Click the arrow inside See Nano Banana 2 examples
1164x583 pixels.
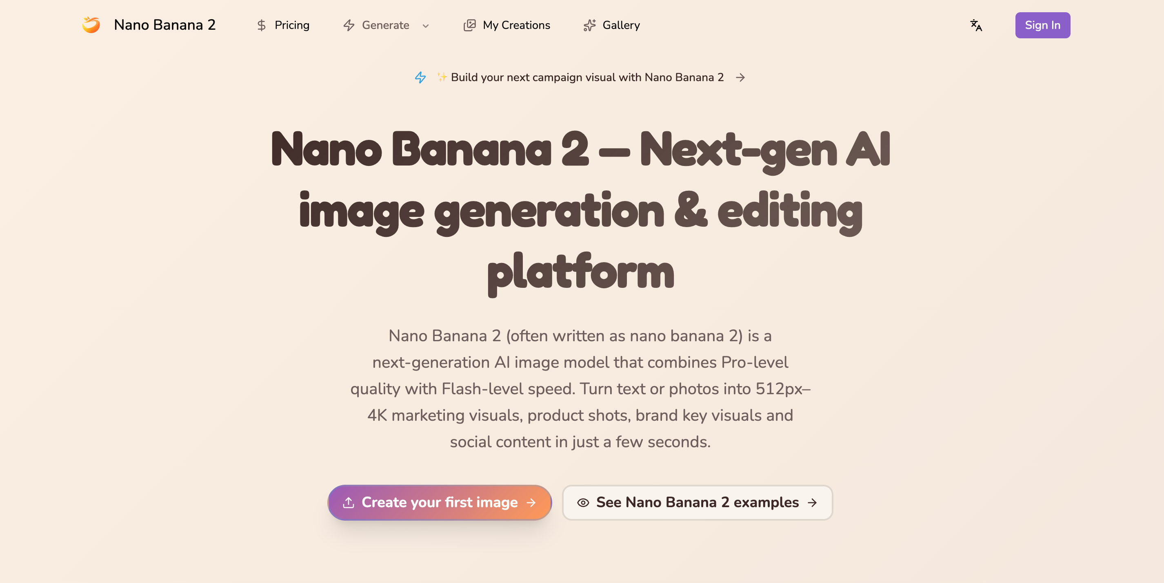click(813, 503)
